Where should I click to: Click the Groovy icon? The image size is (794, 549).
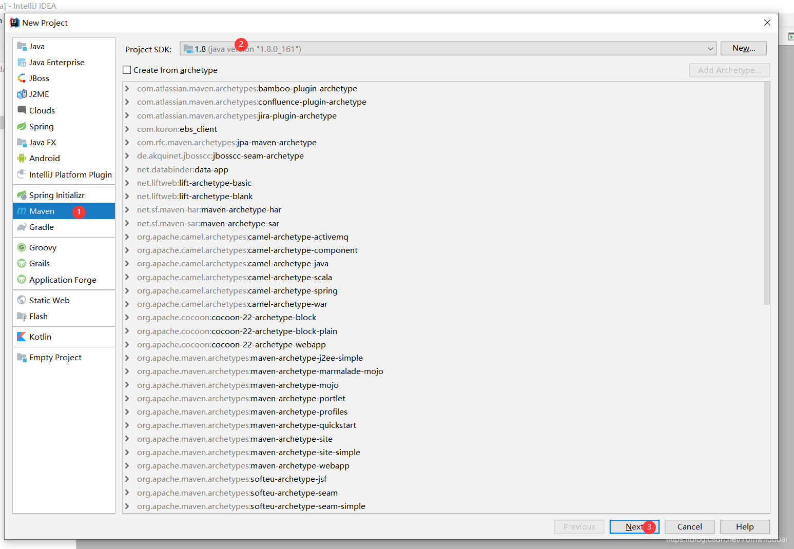22,247
